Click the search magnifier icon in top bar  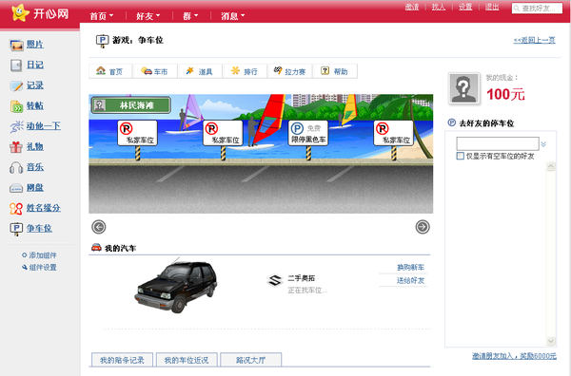pyautogui.click(x=517, y=9)
